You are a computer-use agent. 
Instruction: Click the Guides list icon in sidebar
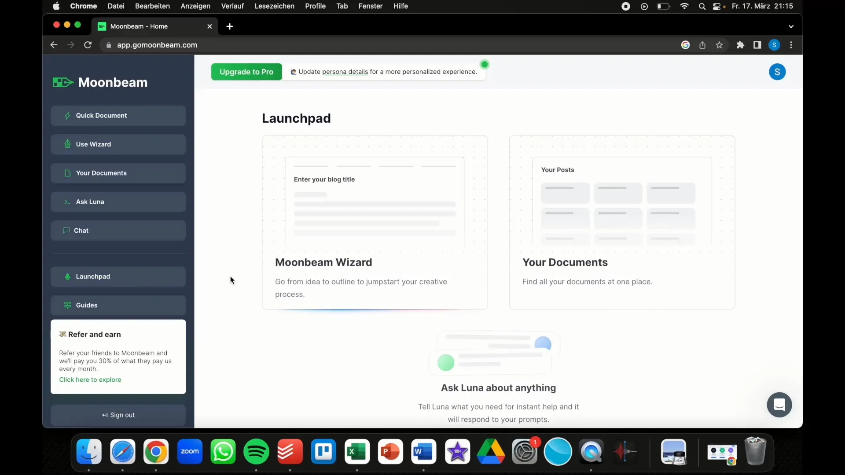(67, 305)
